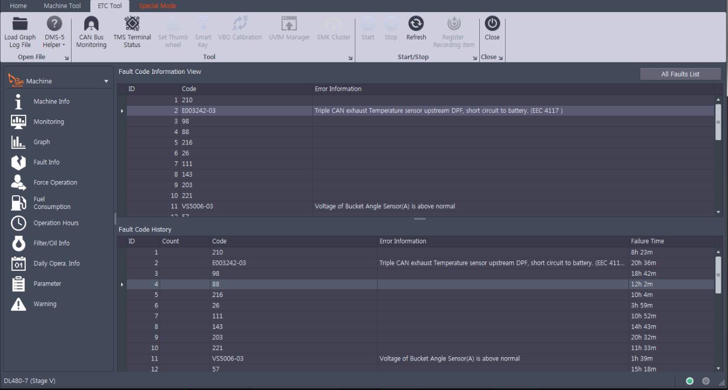This screenshot has width=728, height=390.
Task: Launch CAN Bus Monitoring
Action: (x=91, y=32)
